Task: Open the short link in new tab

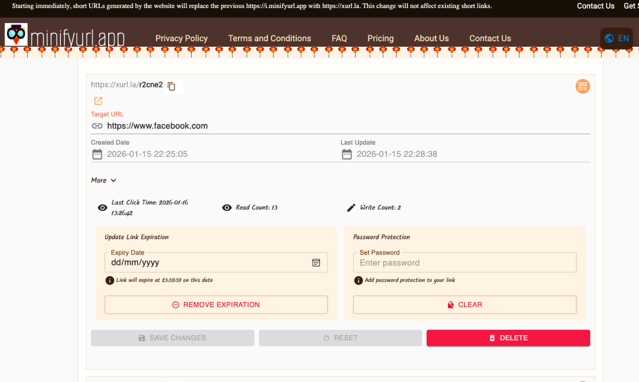Action: tap(97, 101)
